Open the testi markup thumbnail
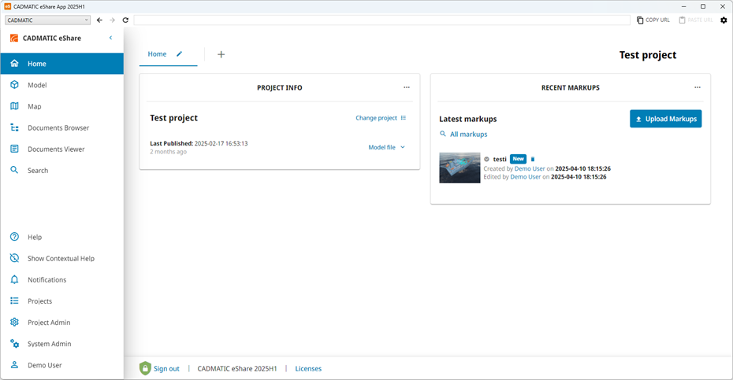Screen dimensions: 733x380 pos(460,168)
